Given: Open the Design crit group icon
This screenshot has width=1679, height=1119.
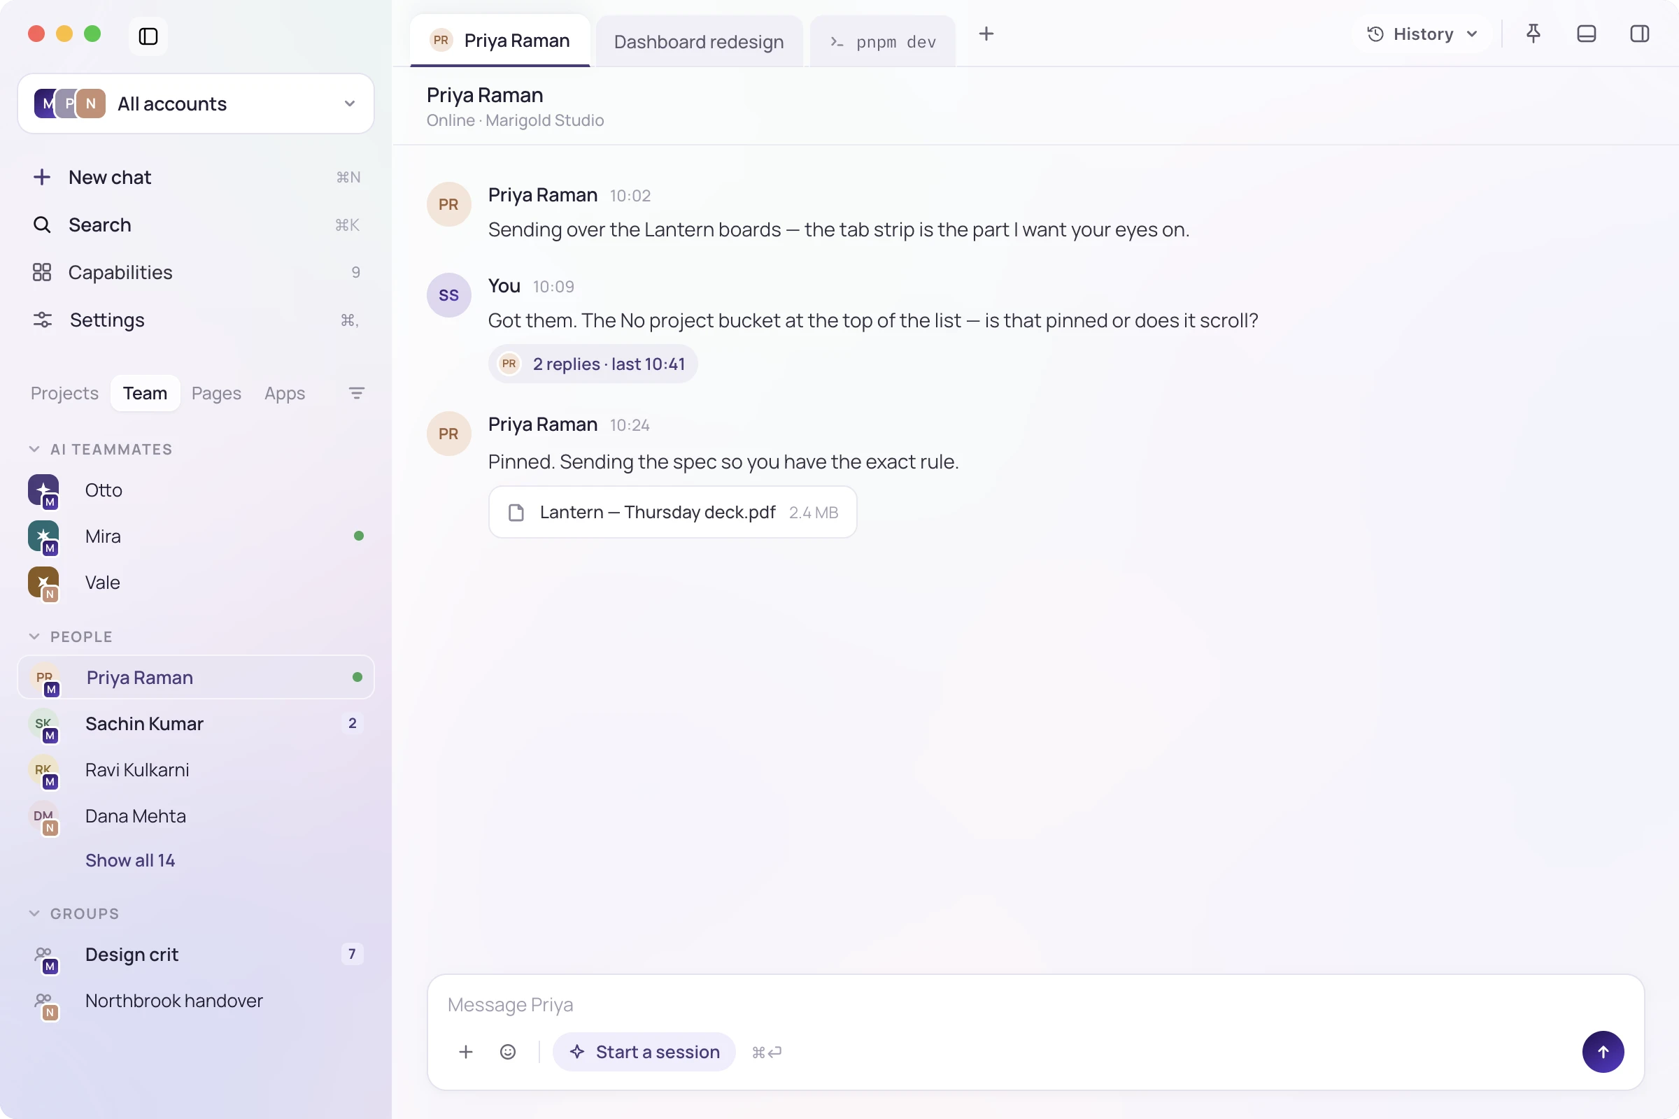Looking at the screenshot, I should 45,956.
